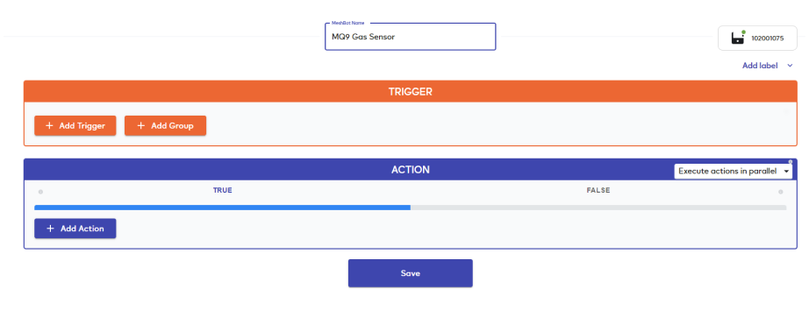
Task: Save the MeshBot
Action: [x=410, y=273]
